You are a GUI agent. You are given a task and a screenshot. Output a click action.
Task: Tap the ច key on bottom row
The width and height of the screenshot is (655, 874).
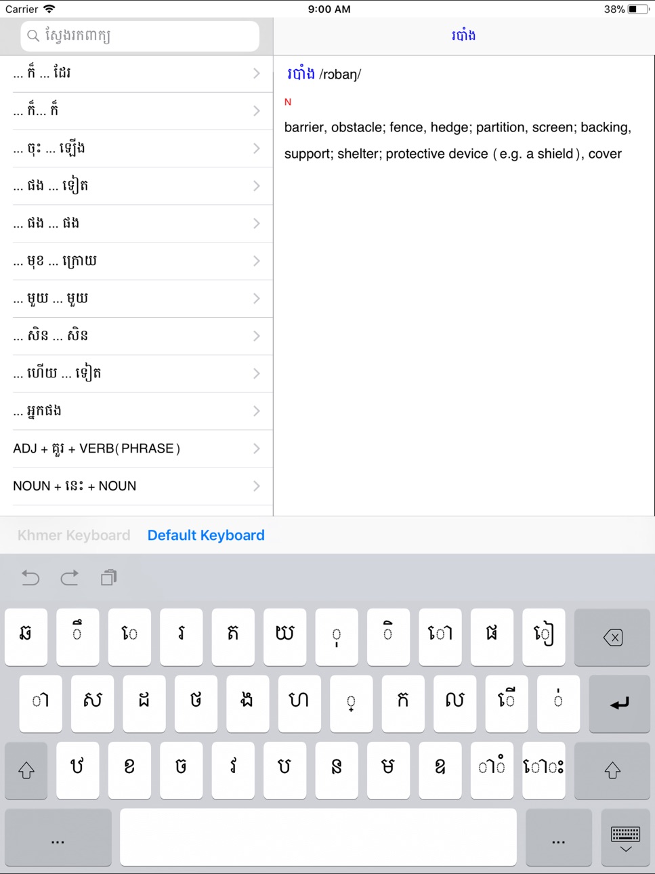pos(182,770)
